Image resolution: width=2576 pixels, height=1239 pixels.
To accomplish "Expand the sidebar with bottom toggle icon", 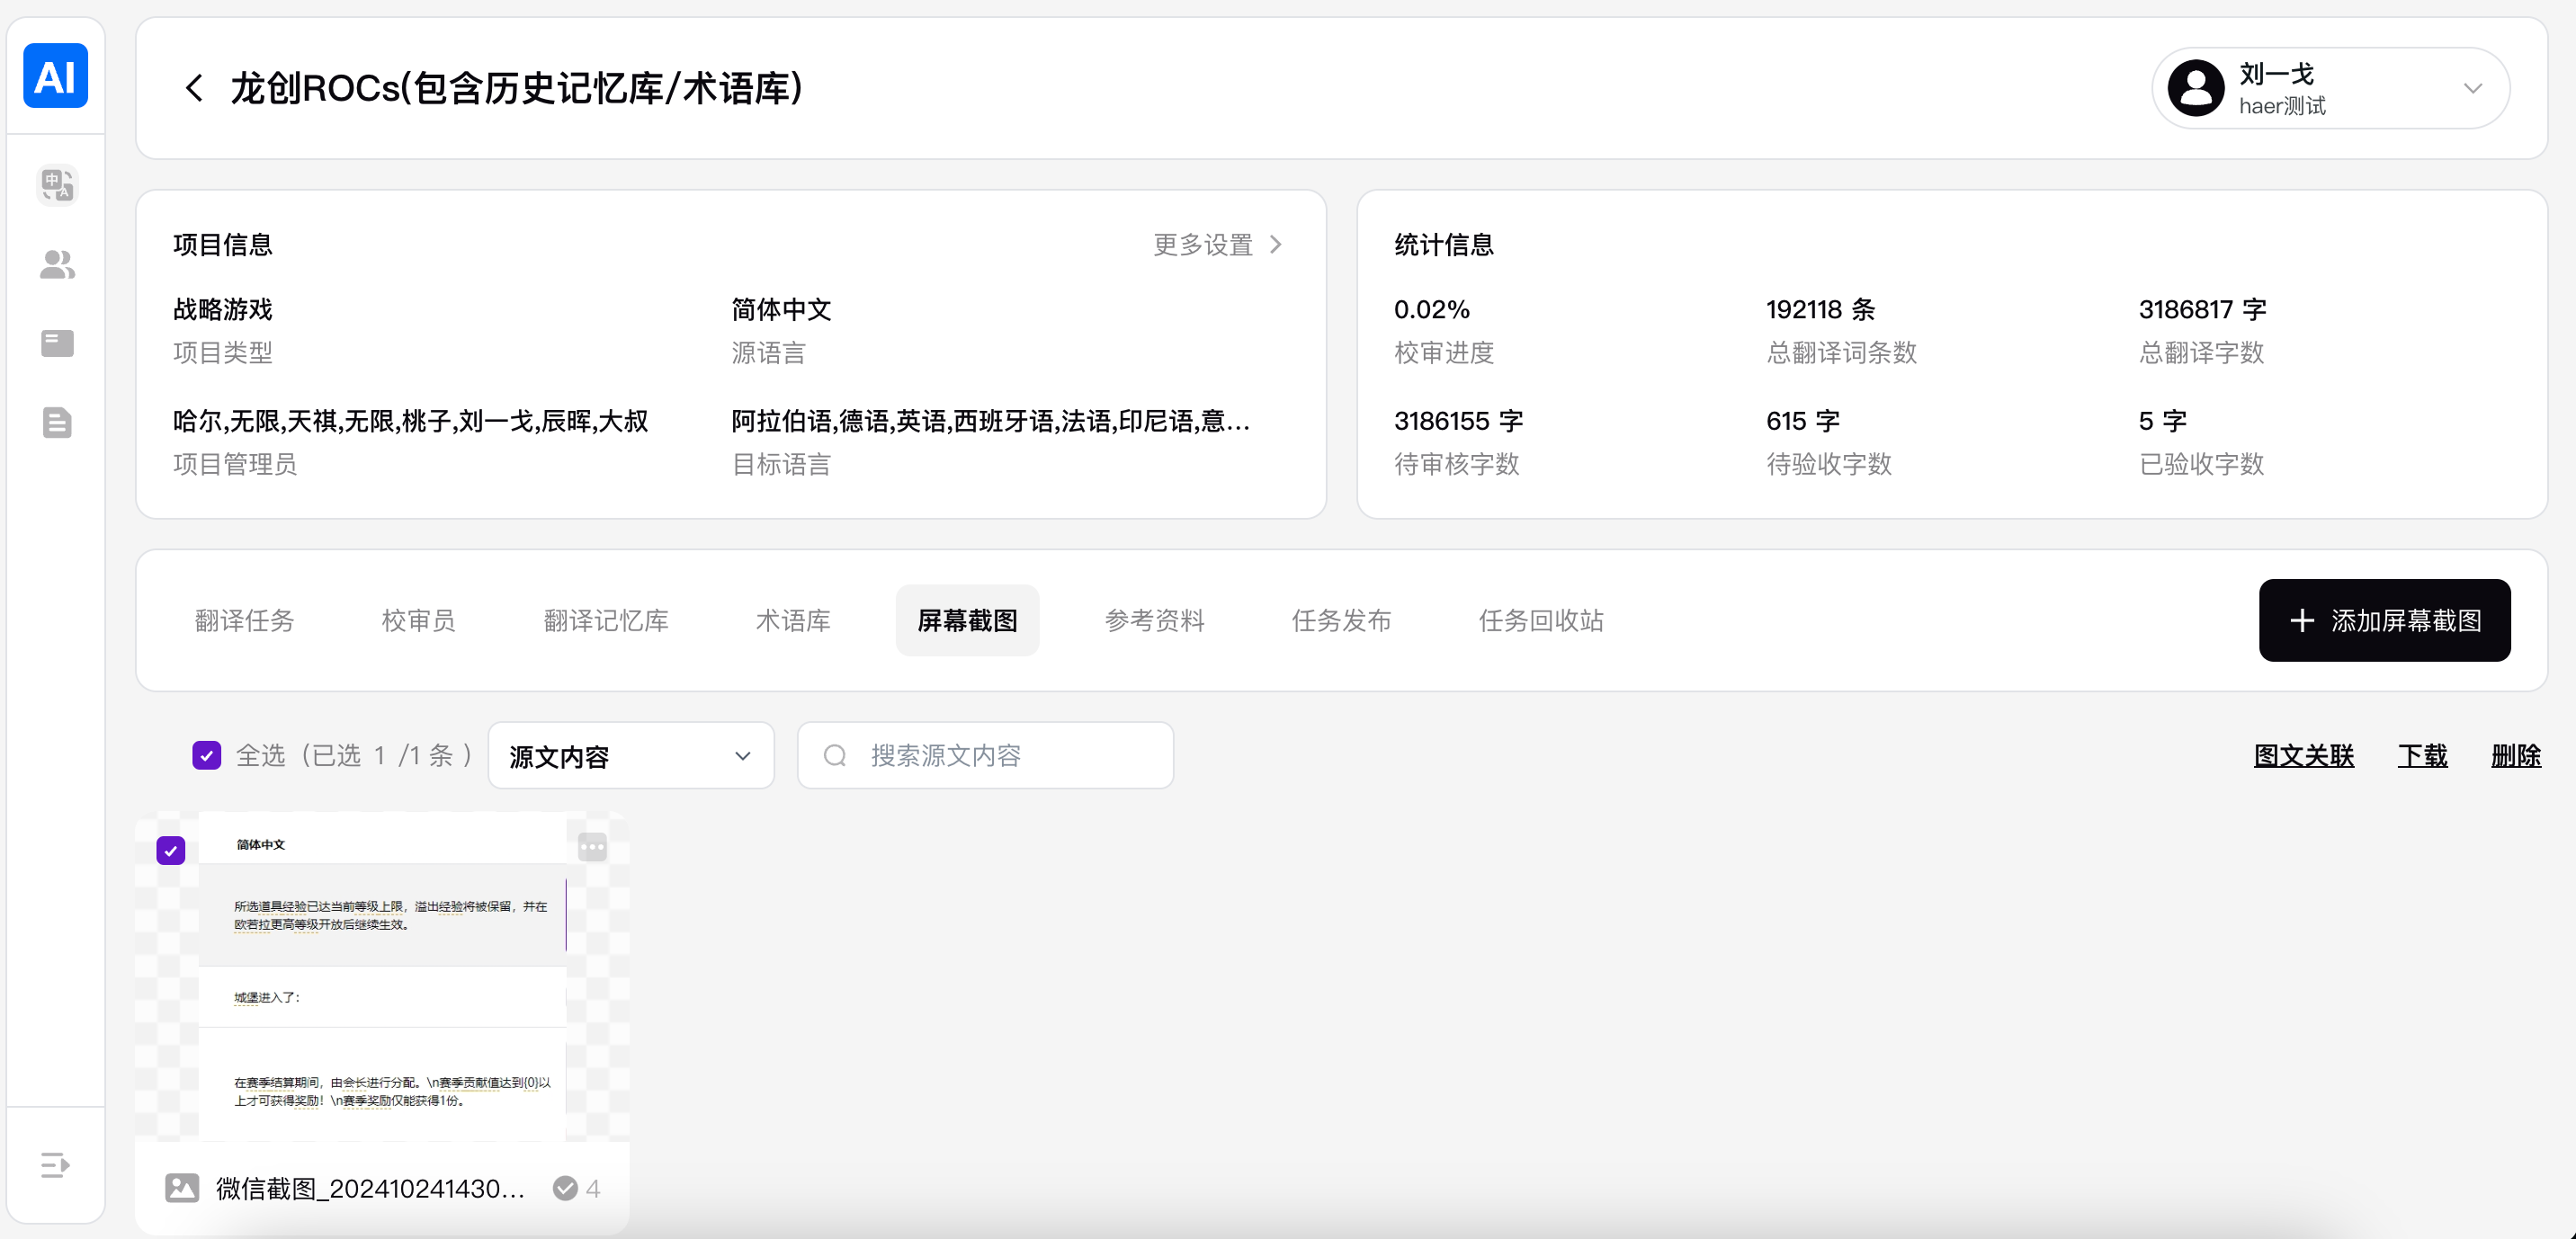I will [x=55, y=1164].
